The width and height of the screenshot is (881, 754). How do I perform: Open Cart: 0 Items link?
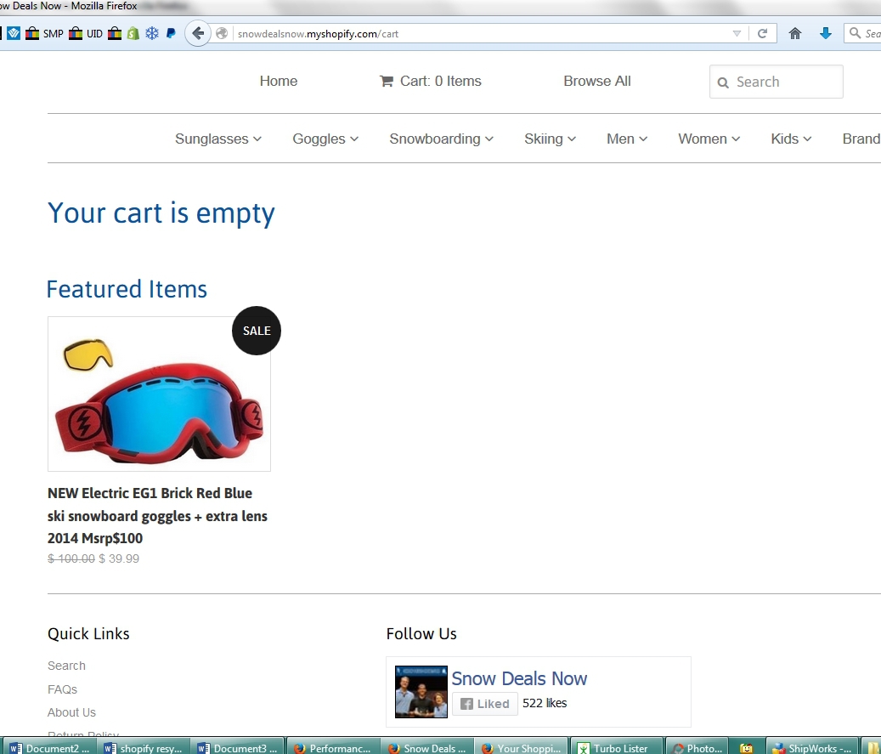[x=431, y=81]
